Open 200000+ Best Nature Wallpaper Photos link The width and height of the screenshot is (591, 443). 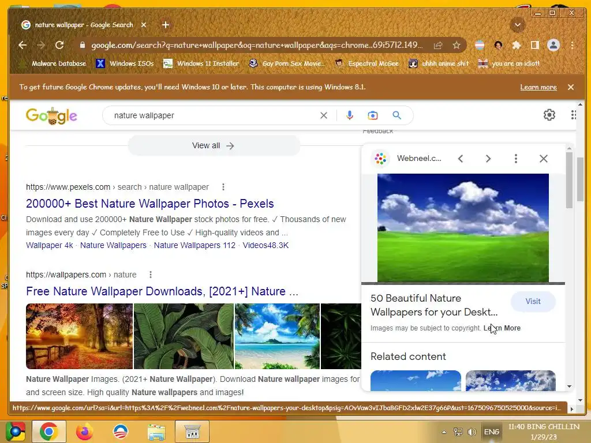[149, 204]
